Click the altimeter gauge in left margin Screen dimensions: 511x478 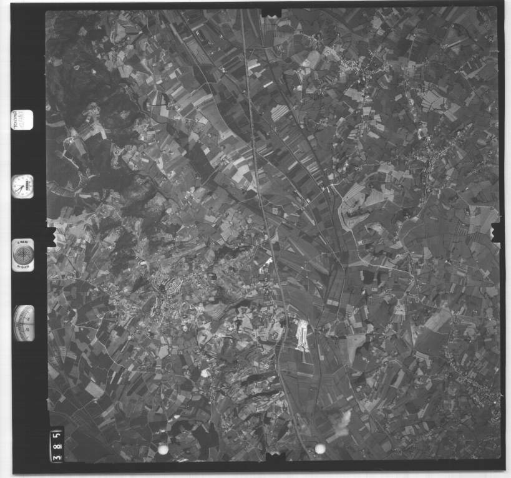pyautogui.click(x=24, y=323)
